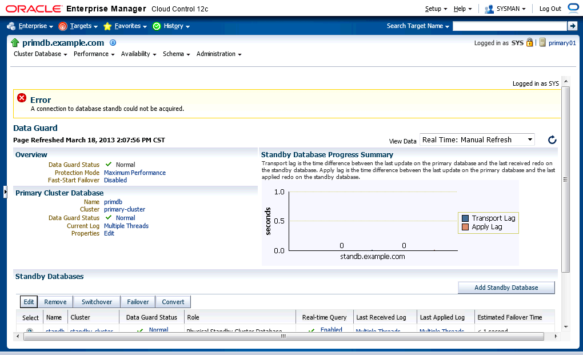
Task: Click the vertical scrollbar thumb
Action: [x=565, y=180]
